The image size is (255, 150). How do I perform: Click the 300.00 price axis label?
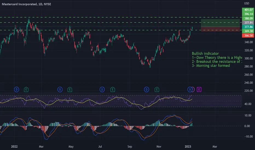(x=248, y=58)
